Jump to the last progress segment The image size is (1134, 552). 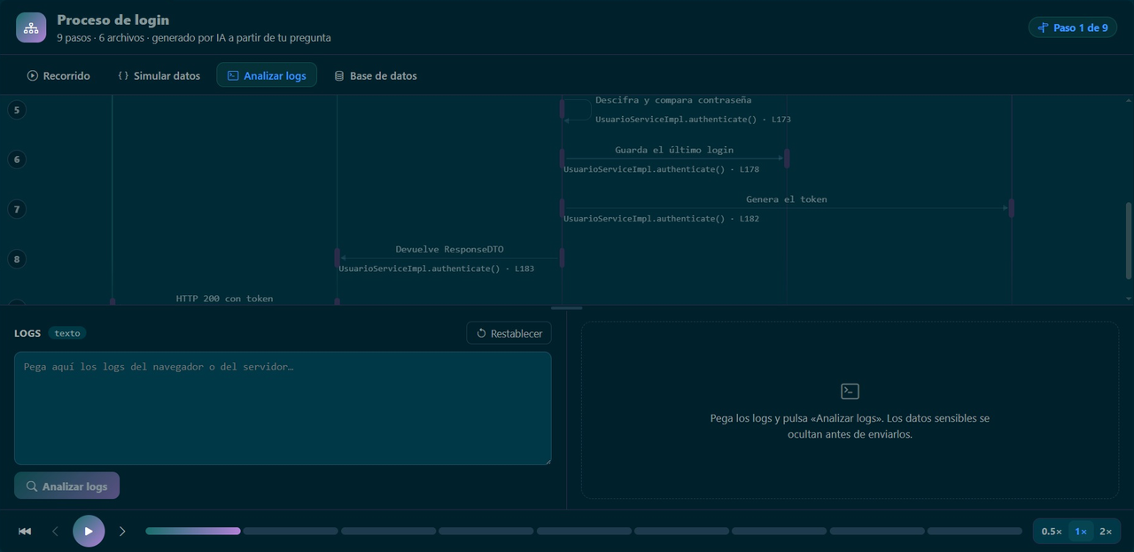[x=975, y=532]
